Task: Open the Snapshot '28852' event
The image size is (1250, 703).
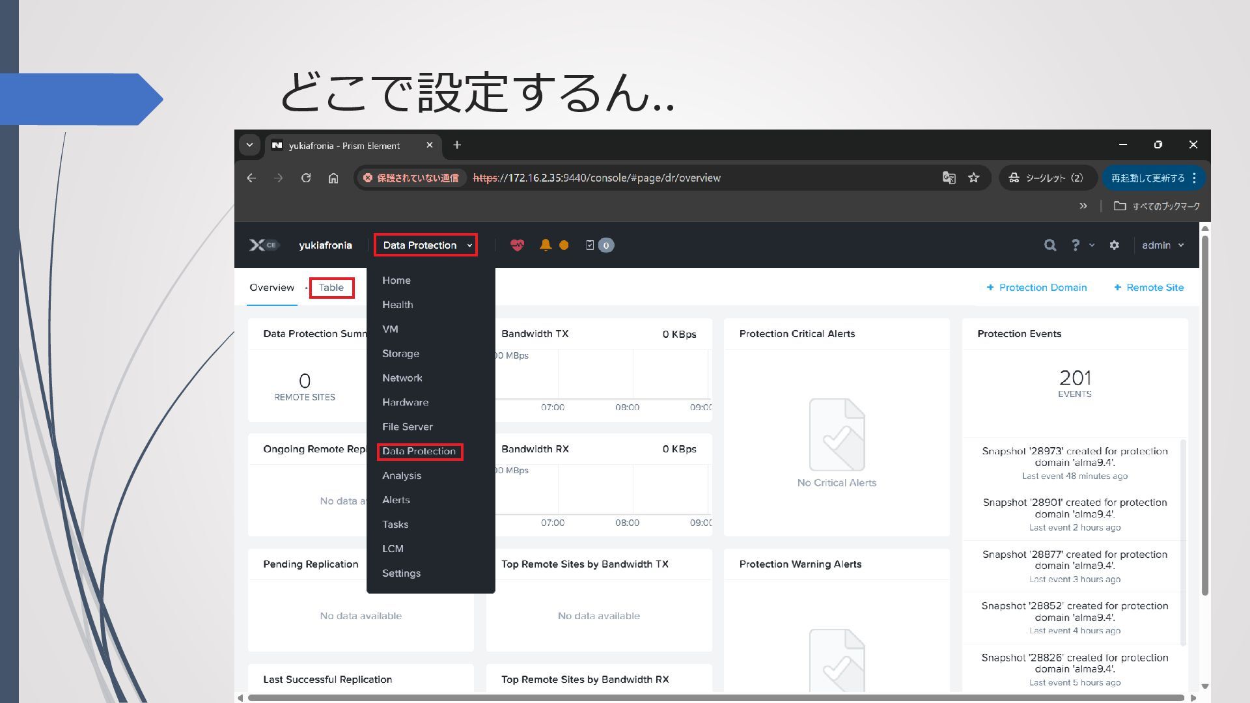Action: (x=1075, y=618)
